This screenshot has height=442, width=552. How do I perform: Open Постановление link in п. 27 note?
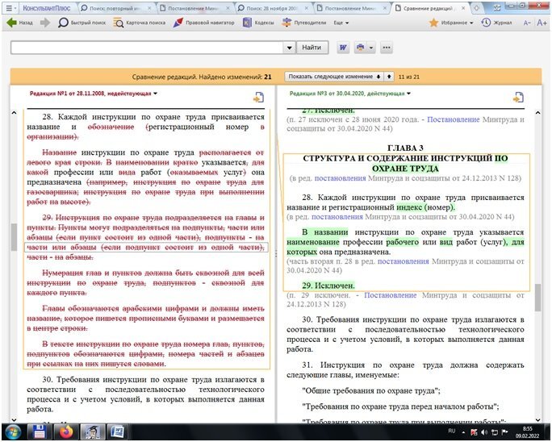tap(453, 119)
